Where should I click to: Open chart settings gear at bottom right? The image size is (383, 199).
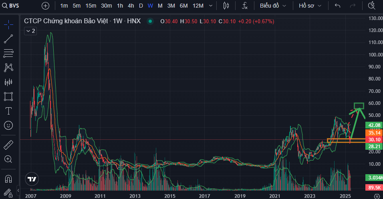(377, 196)
